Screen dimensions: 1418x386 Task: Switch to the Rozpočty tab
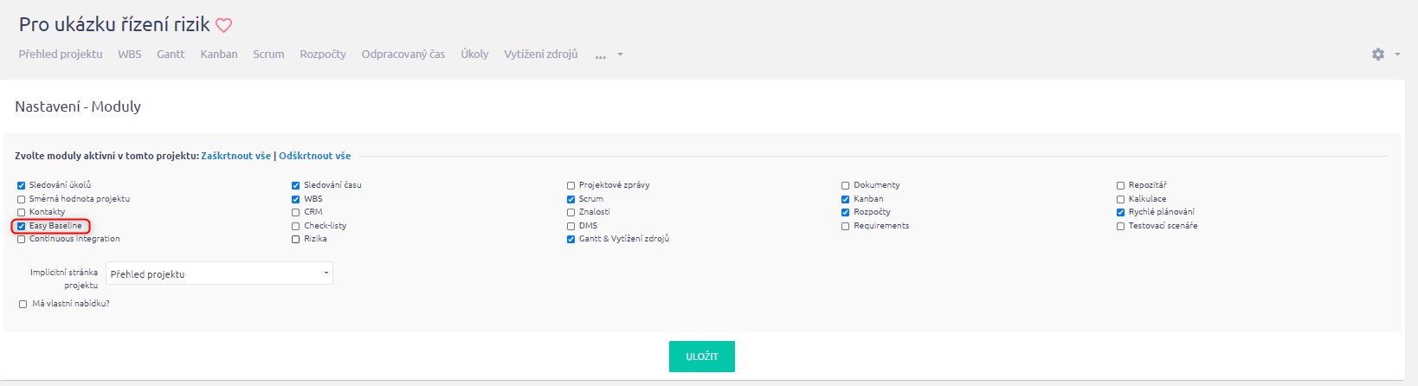323,54
